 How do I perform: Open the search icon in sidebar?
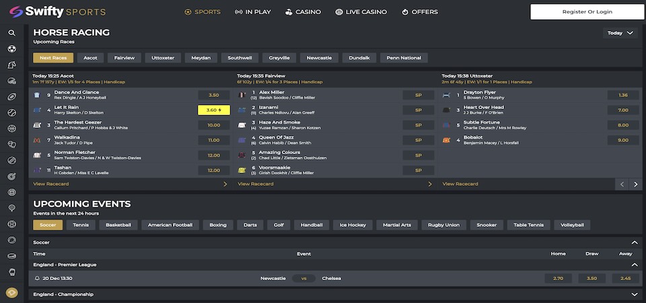click(12, 33)
